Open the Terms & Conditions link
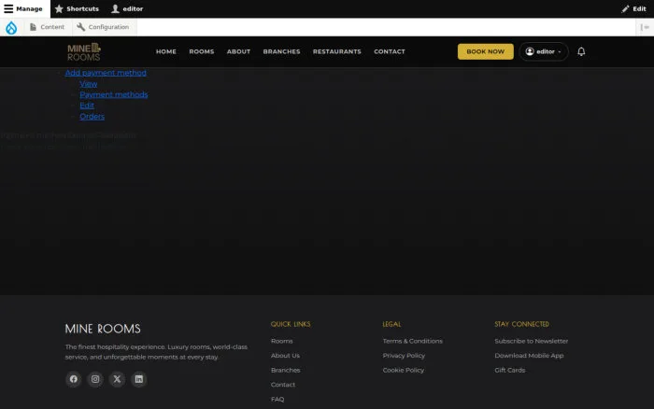This screenshot has height=409, width=654. [x=413, y=341]
